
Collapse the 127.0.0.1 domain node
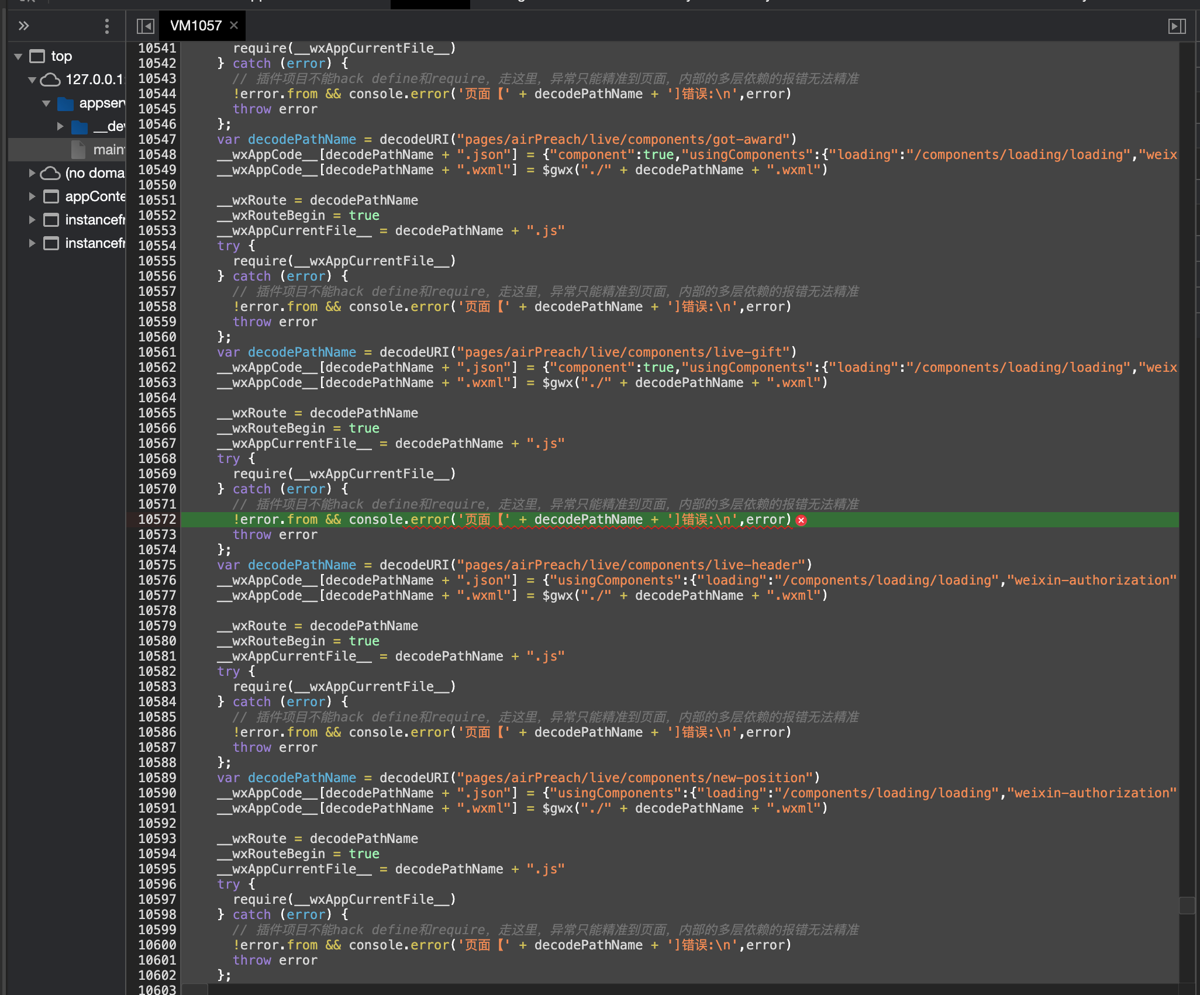[x=32, y=80]
